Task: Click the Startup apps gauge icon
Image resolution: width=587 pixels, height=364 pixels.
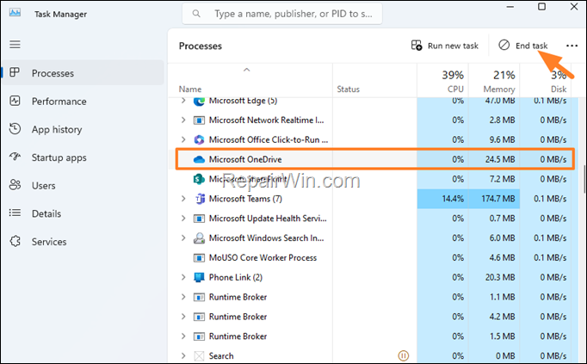Action: pyautogui.click(x=15, y=157)
